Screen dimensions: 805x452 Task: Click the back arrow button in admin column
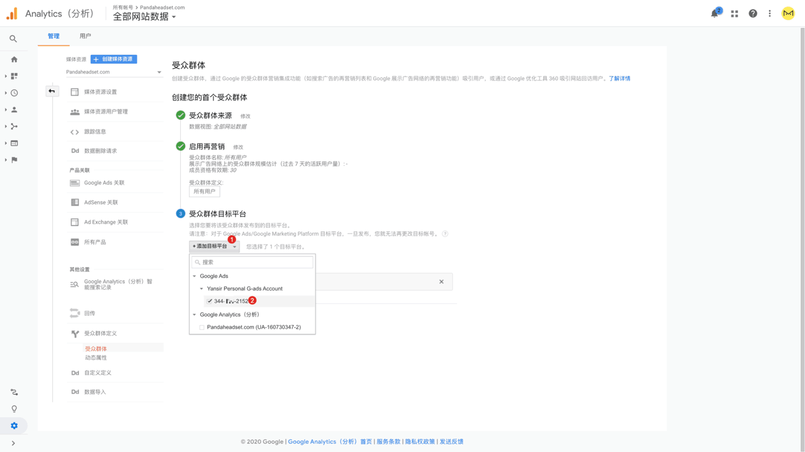click(x=52, y=91)
